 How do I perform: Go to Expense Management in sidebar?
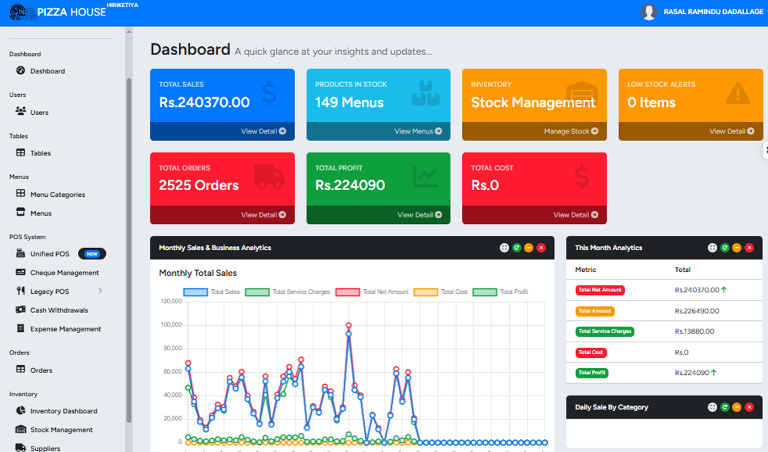click(x=65, y=329)
